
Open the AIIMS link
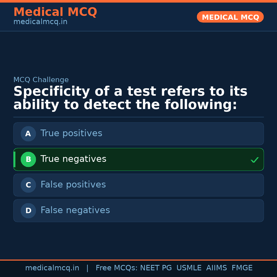tap(217, 268)
